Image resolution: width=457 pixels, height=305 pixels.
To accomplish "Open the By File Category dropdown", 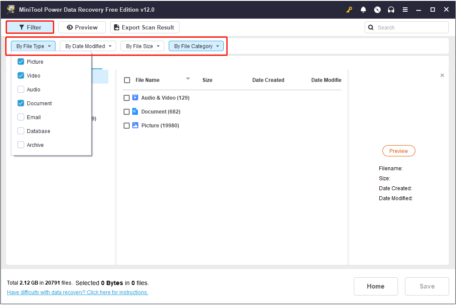I will [196, 46].
